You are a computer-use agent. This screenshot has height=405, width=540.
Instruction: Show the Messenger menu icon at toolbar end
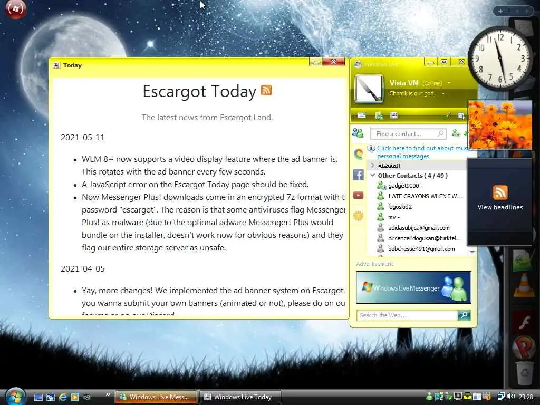tap(461, 115)
